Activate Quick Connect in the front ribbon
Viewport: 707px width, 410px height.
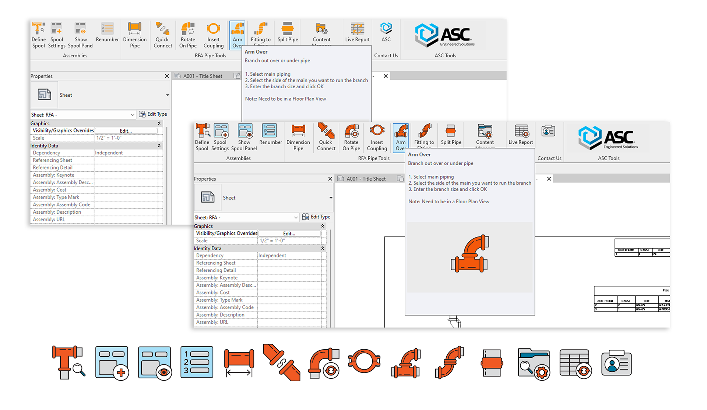326,137
